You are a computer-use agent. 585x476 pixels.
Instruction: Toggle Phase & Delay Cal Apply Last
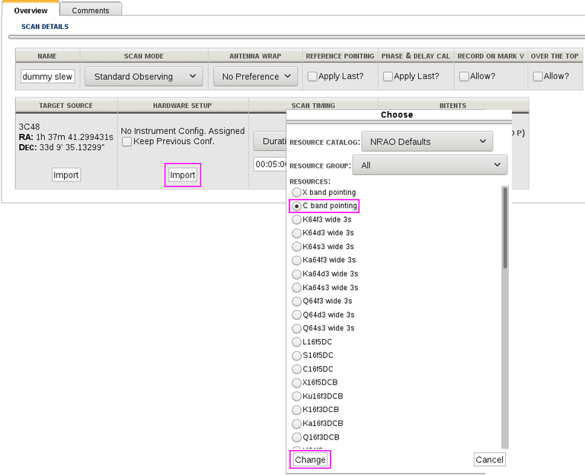pos(388,76)
